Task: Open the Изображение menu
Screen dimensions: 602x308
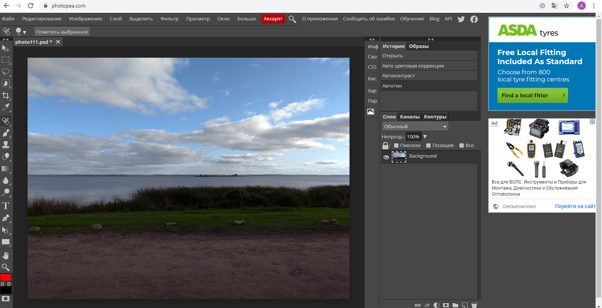Action: click(x=86, y=18)
